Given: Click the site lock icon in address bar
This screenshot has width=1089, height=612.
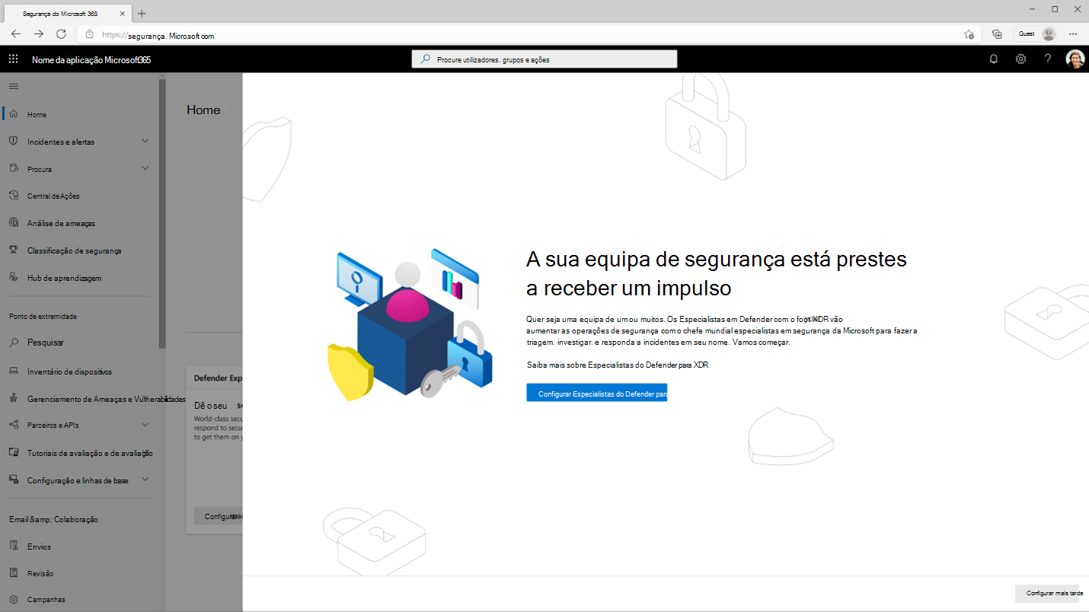Looking at the screenshot, I should [89, 34].
